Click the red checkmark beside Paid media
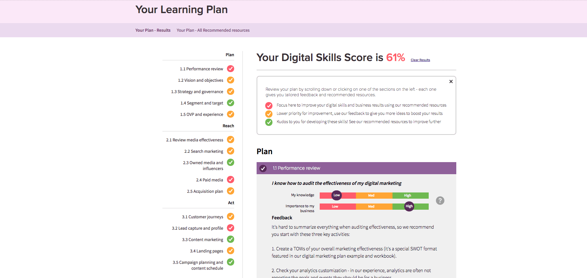This screenshot has height=278, width=587. (231, 180)
